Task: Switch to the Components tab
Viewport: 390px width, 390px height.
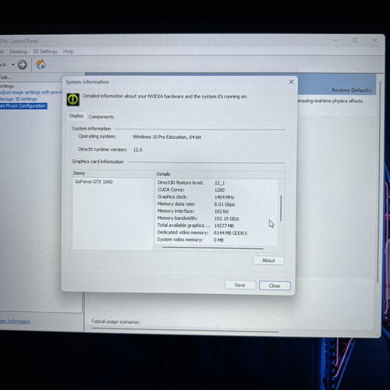Action: pyautogui.click(x=101, y=117)
